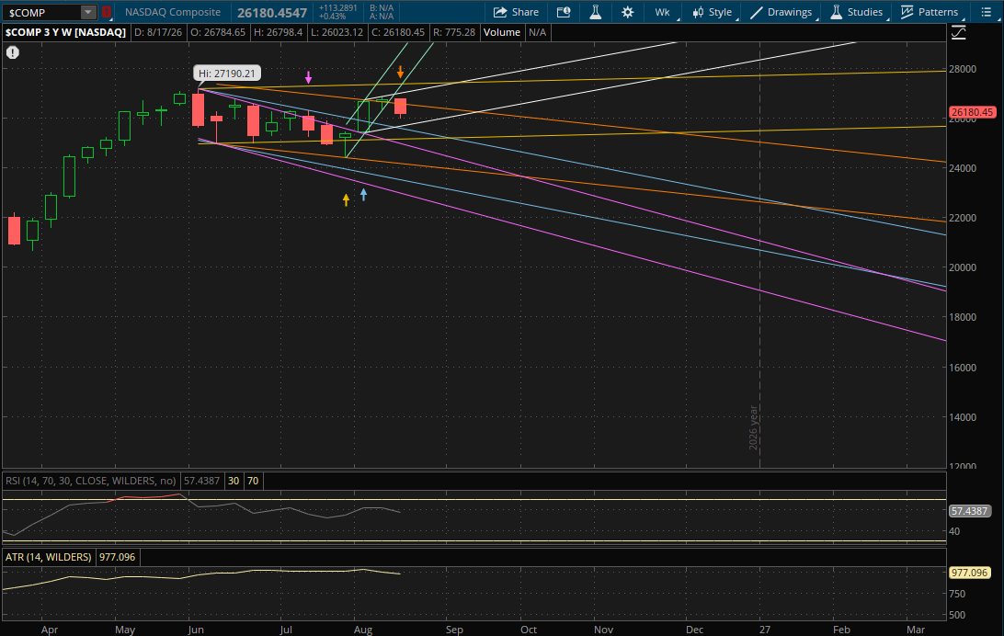Screen dimensions: 1004x636
Task: Click the exclamation notification icon on chart
Action: [13, 52]
